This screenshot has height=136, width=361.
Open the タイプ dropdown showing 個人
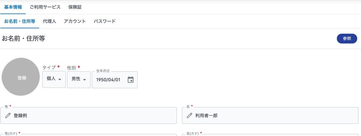click(x=54, y=79)
